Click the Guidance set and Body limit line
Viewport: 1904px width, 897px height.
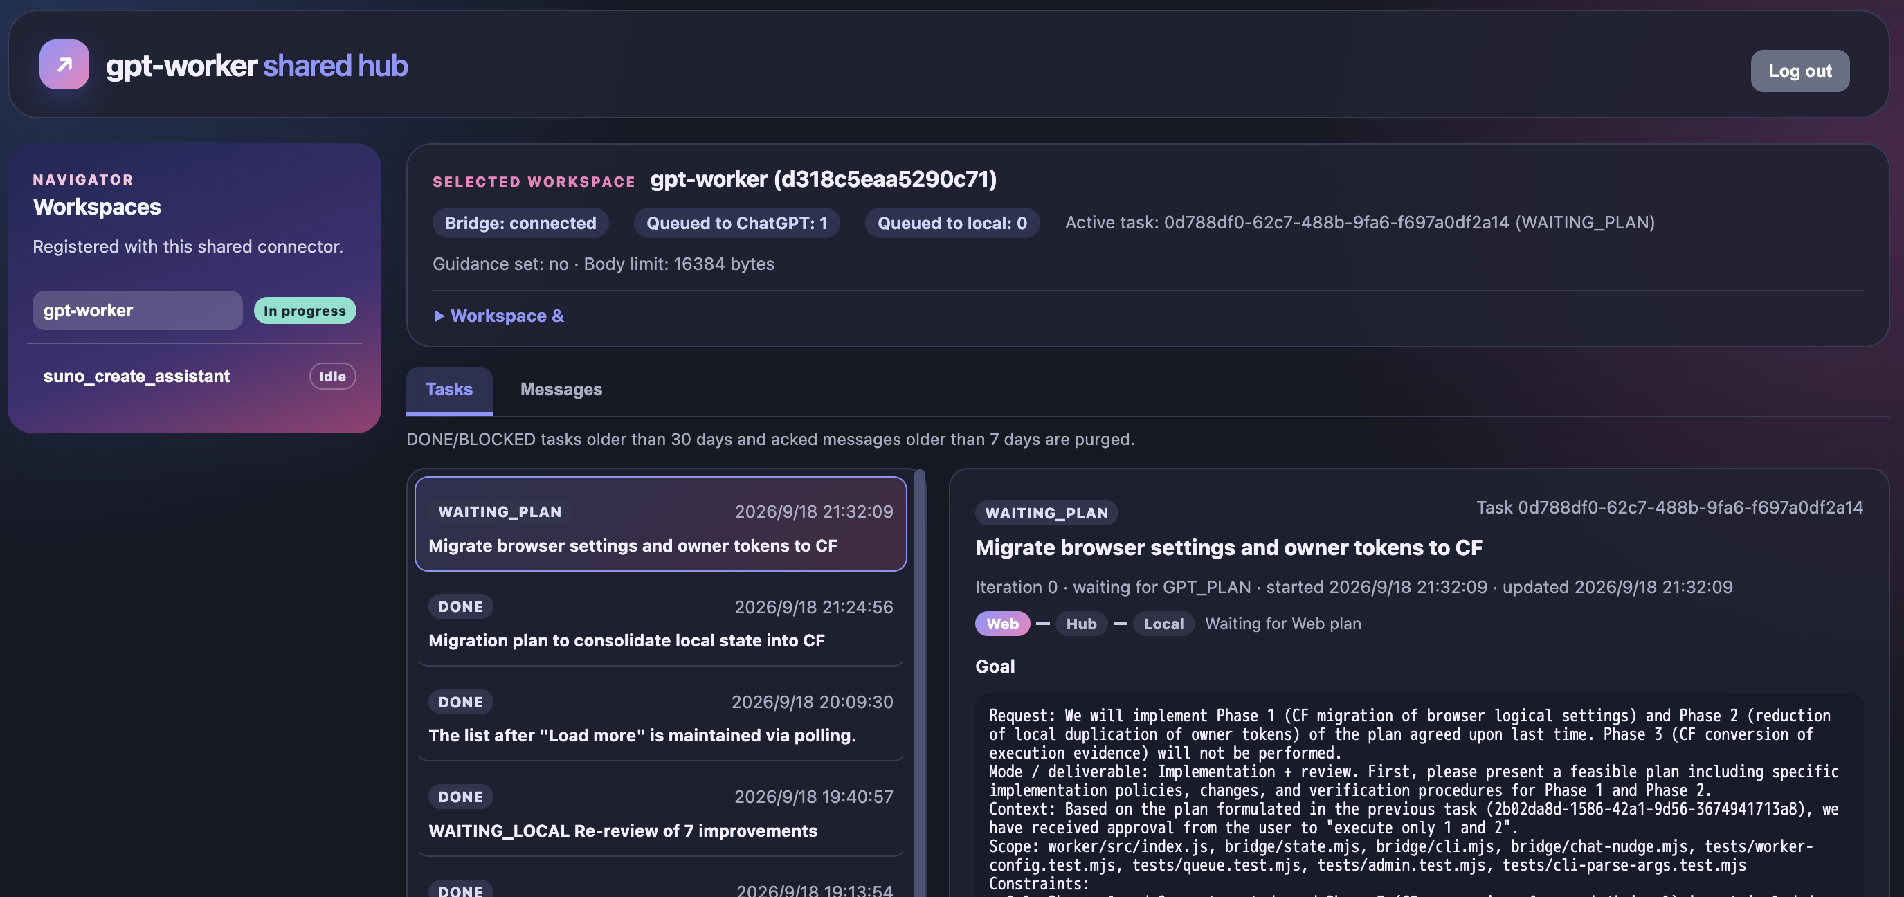(603, 264)
